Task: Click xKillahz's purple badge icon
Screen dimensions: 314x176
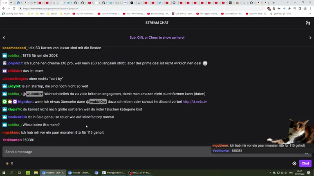Action: (4, 71)
